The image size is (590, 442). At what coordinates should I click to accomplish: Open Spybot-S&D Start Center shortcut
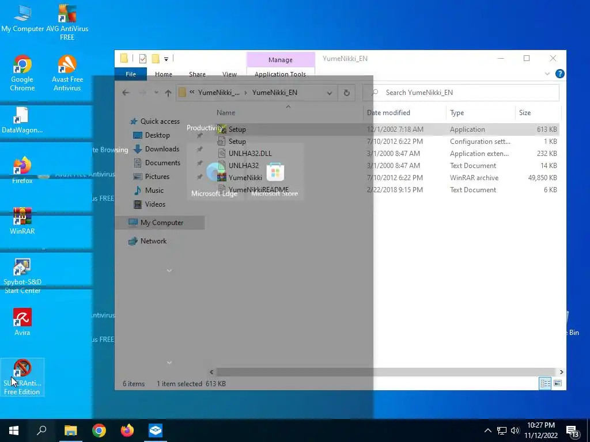coord(22,276)
